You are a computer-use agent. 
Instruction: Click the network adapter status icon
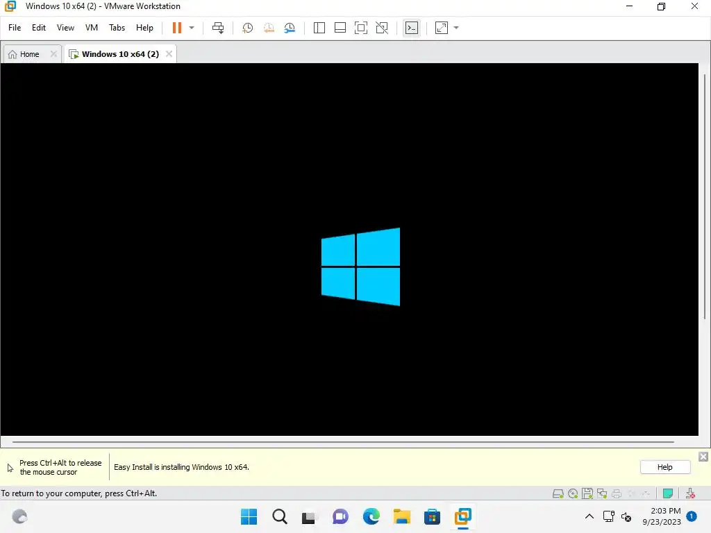pos(602,493)
